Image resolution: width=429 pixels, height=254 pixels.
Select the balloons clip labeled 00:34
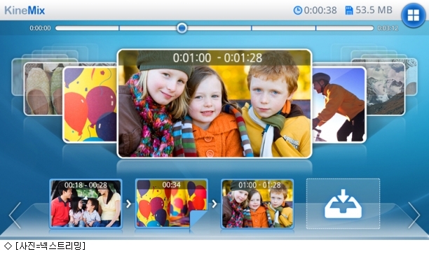tap(172, 204)
